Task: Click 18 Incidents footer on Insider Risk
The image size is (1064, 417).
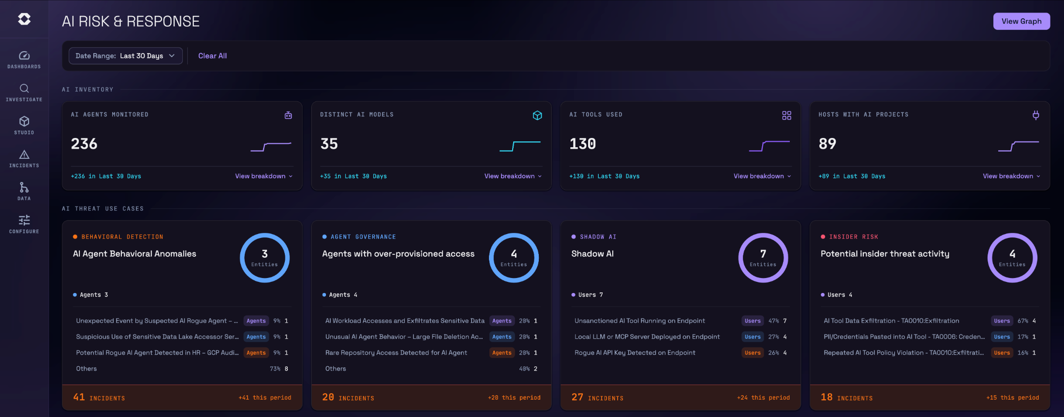Action: pos(930,398)
